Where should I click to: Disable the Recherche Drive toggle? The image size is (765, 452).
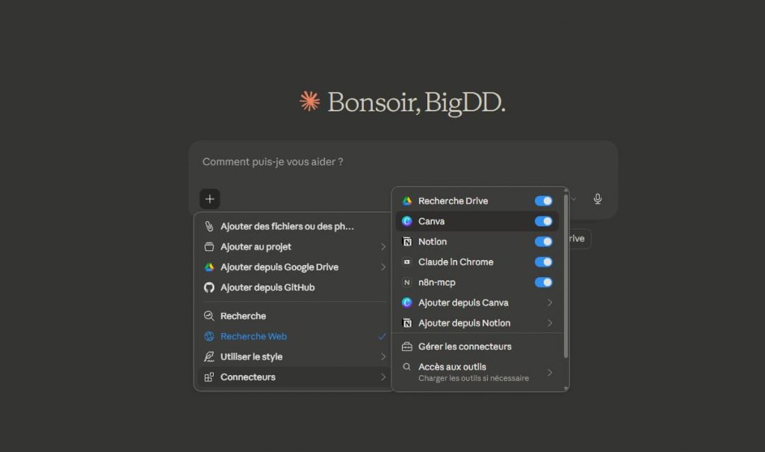point(543,201)
